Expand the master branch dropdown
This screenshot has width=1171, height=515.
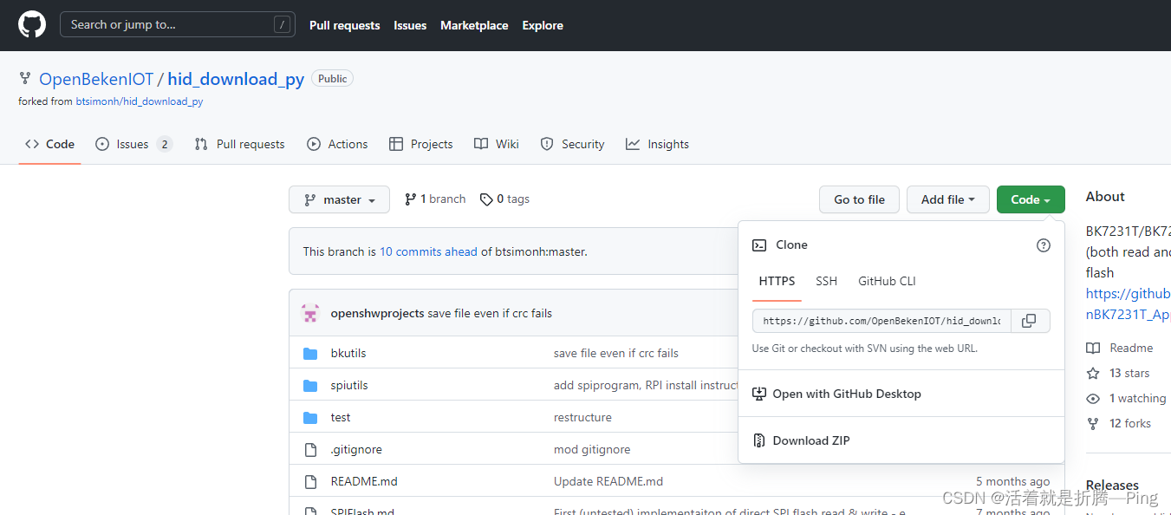point(339,199)
